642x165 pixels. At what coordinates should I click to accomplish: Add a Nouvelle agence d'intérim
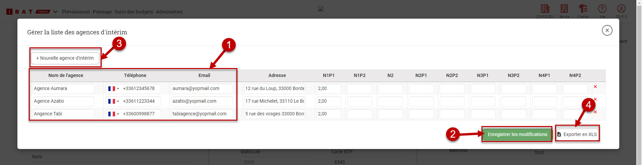point(65,58)
